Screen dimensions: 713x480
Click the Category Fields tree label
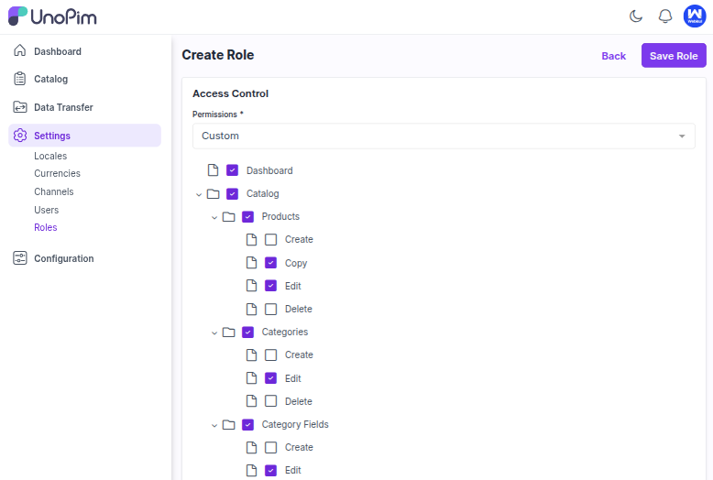pyautogui.click(x=295, y=424)
